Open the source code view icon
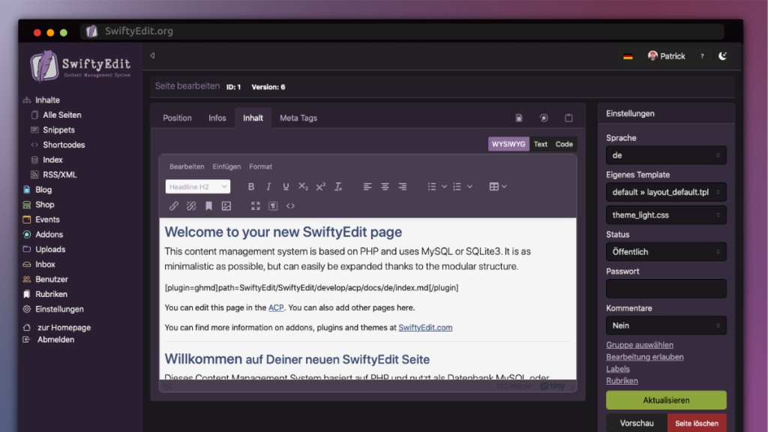Viewport: 768px width, 432px height. pos(291,205)
